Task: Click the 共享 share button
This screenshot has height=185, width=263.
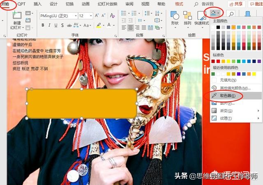Action: coord(236,4)
